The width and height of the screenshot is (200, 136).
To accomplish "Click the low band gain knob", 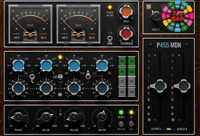I will click(x=18, y=88).
